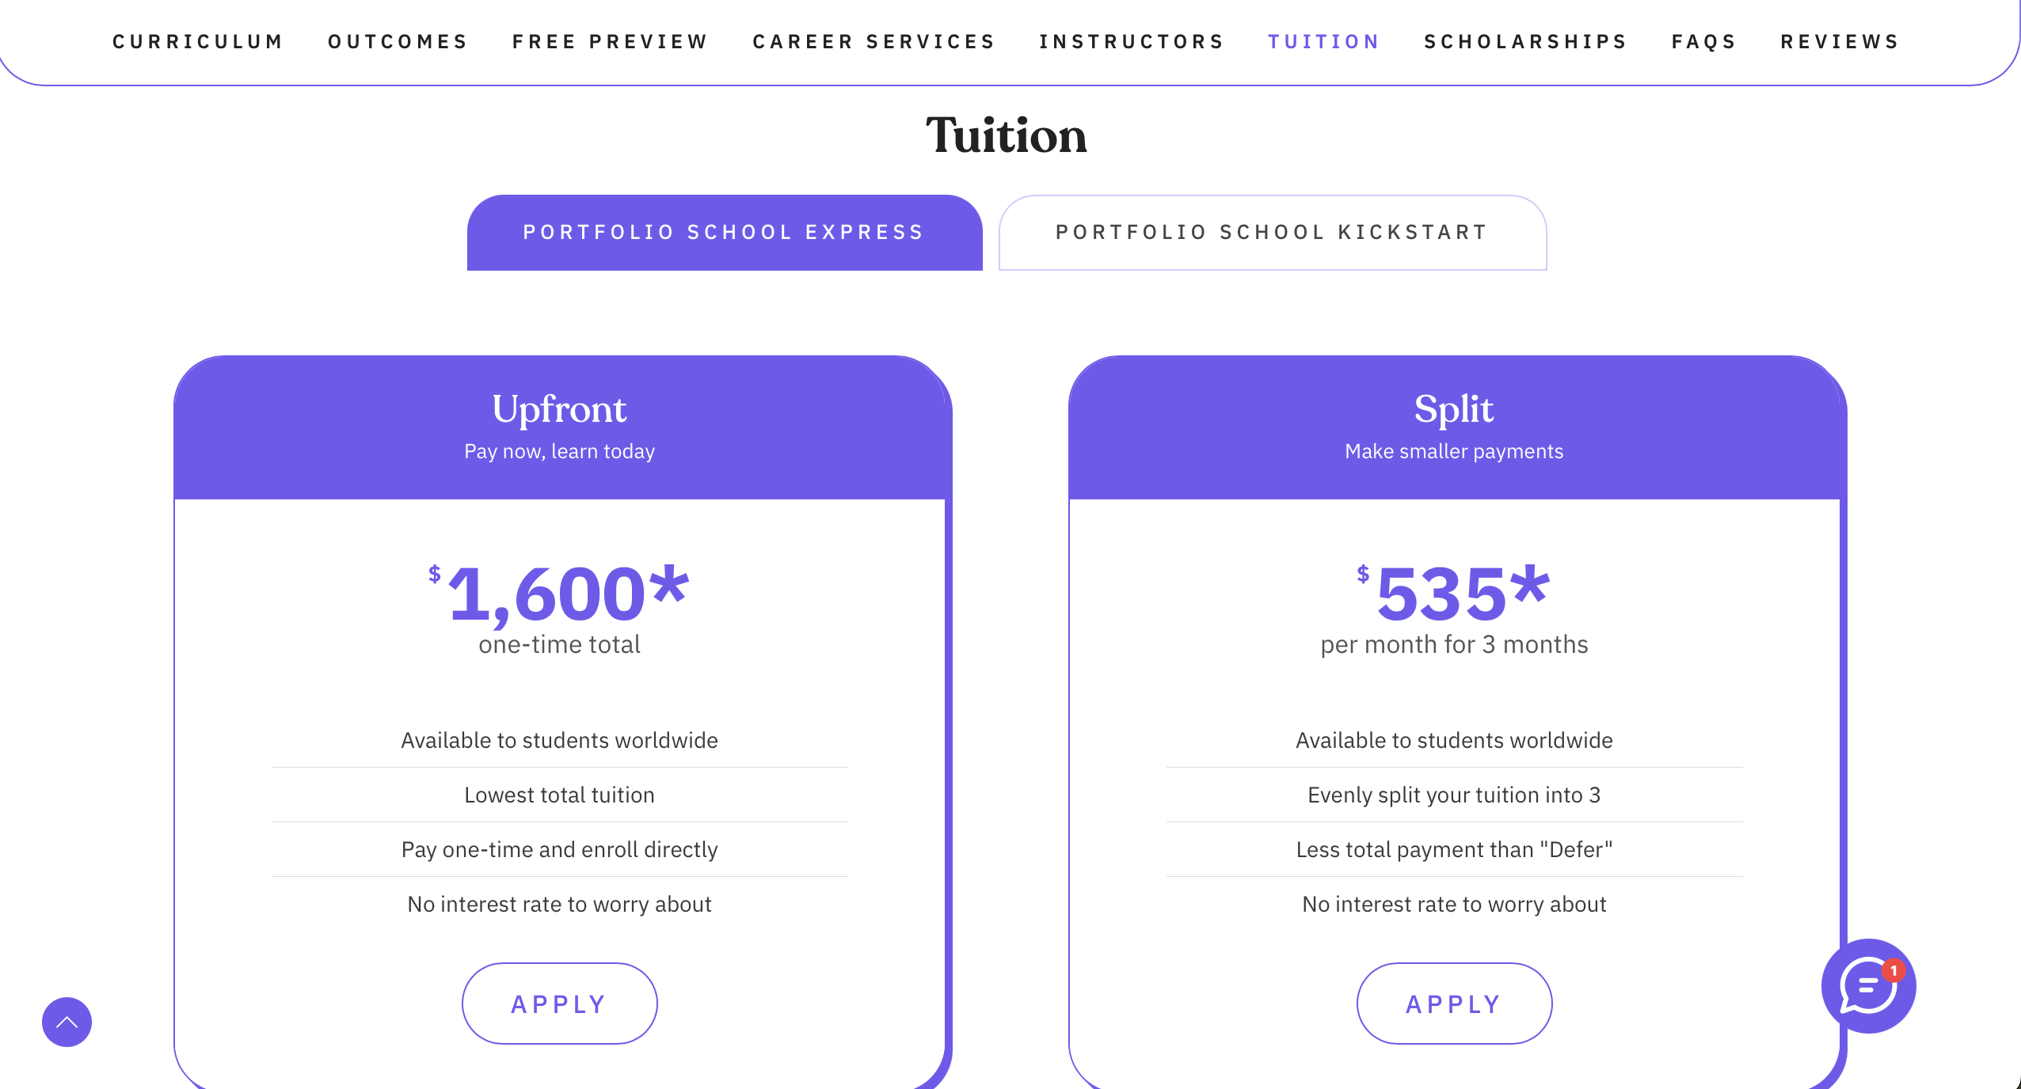Image resolution: width=2021 pixels, height=1089 pixels.
Task: Click the $1,600 upfront price
Action: 559,594
